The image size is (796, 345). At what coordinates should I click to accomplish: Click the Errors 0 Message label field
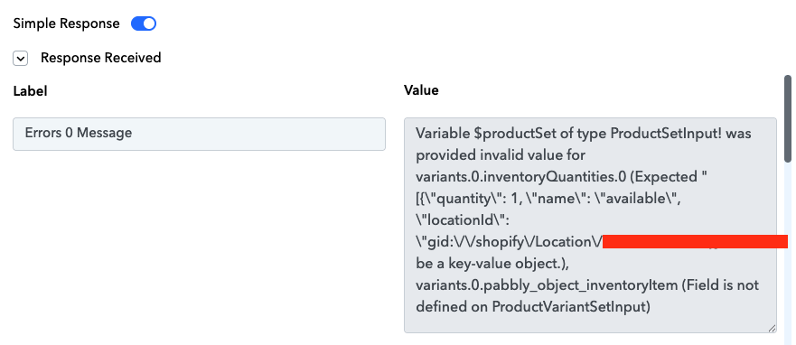pyautogui.click(x=199, y=134)
